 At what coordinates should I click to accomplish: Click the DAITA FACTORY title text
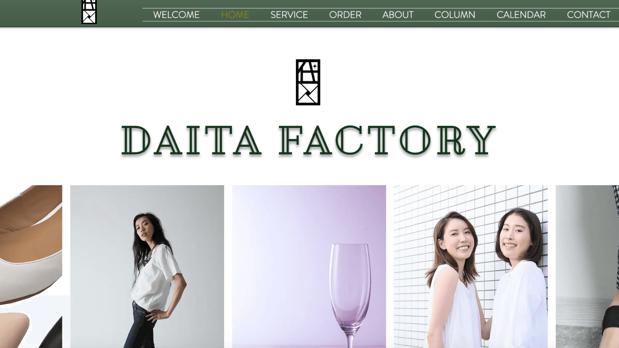[308, 140]
